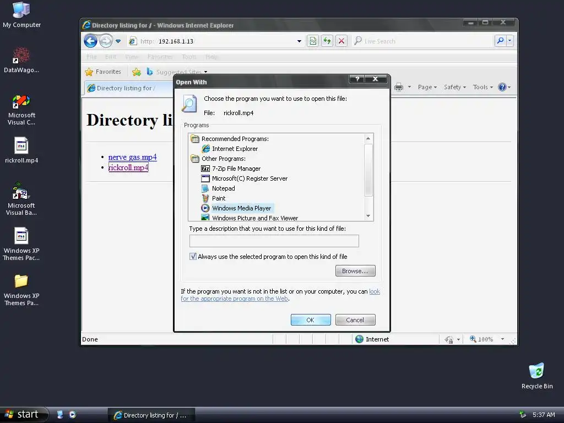This screenshot has width=564, height=423.
Task: Expand the address bar URL dropdown
Action: (299, 41)
